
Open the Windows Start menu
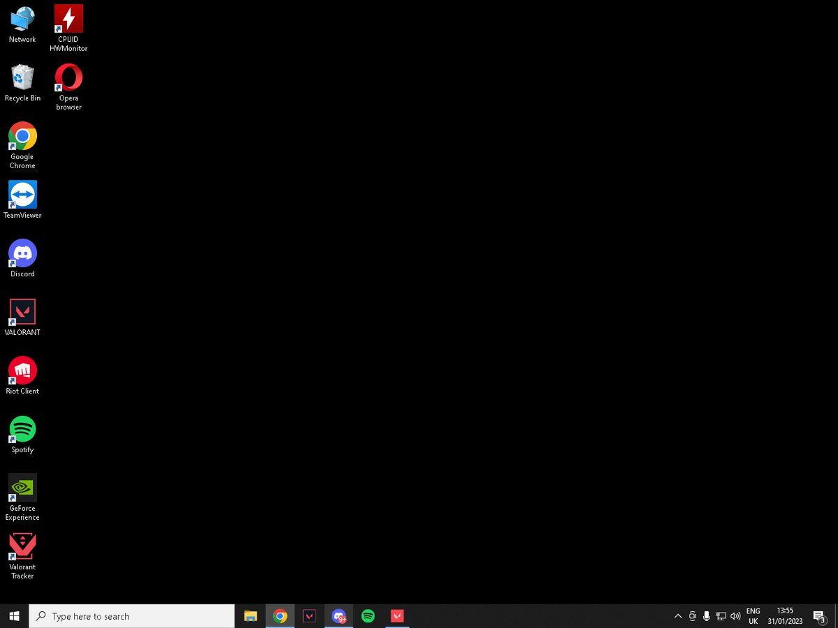point(14,616)
